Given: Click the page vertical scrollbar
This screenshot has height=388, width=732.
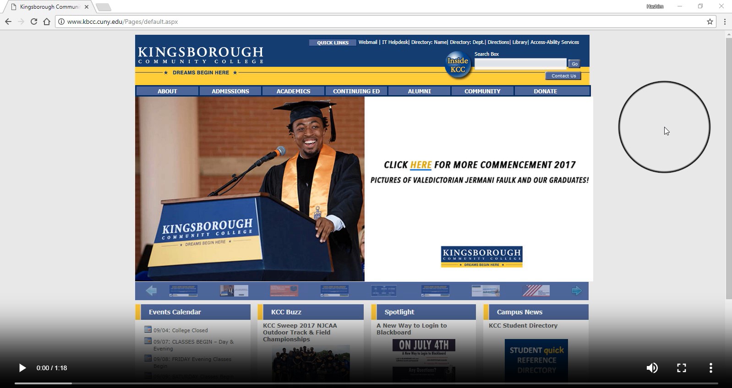Looking at the screenshot, I should [x=728, y=169].
